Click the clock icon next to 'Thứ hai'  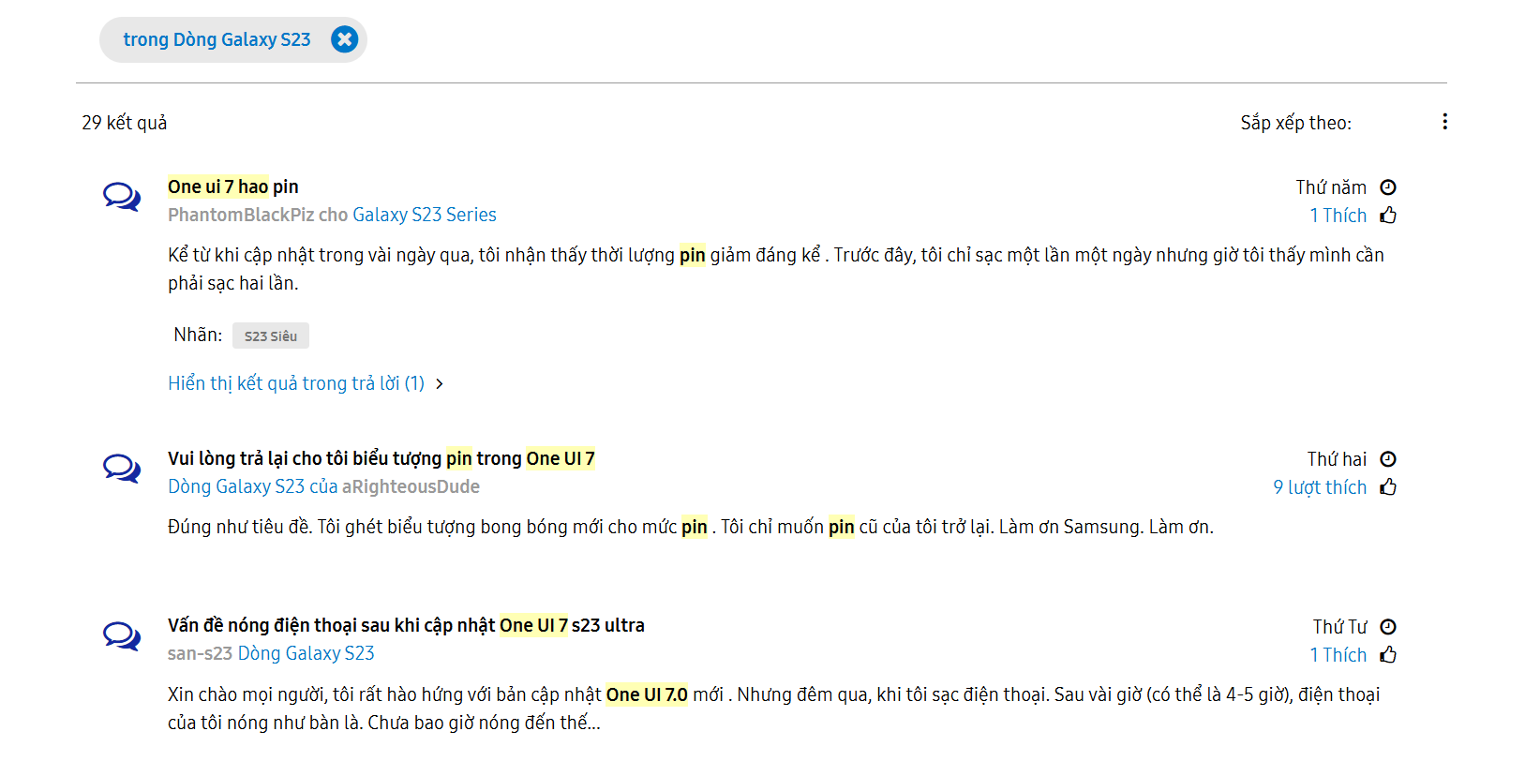(1388, 459)
